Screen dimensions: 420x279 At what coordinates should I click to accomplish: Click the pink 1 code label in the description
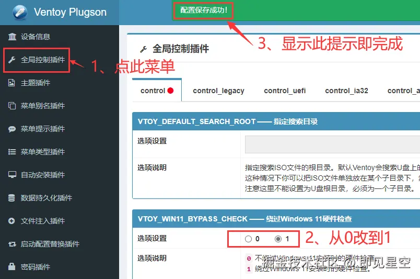[249, 269]
